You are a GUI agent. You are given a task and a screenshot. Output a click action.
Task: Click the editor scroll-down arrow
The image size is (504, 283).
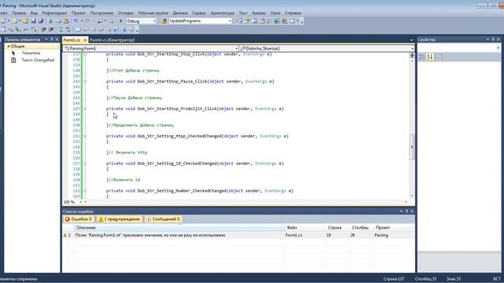point(412,196)
